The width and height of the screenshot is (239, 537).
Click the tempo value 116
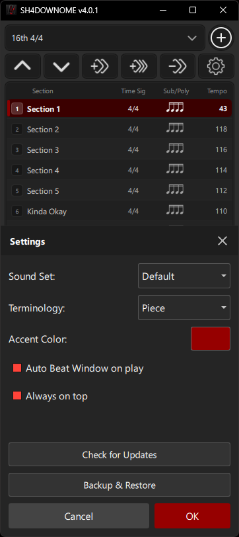point(221,149)
